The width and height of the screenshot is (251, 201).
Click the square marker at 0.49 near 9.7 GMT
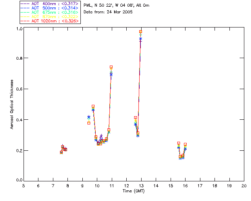[93, 106]
